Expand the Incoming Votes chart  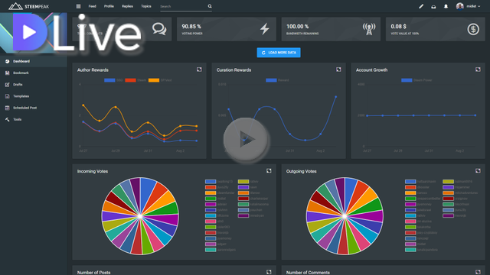point(269,171)
